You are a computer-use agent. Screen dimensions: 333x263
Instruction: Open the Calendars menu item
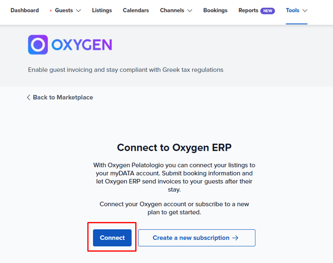pos(136,10)
